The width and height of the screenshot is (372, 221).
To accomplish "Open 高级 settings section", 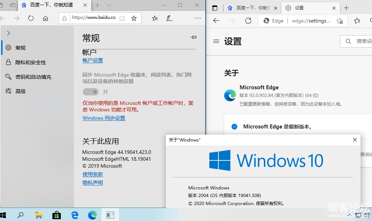I will coord(37,91).
